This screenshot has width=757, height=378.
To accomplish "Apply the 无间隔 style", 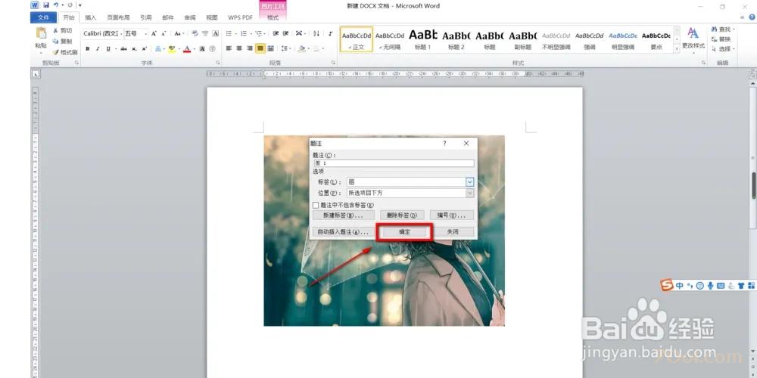I will point(390,39).
